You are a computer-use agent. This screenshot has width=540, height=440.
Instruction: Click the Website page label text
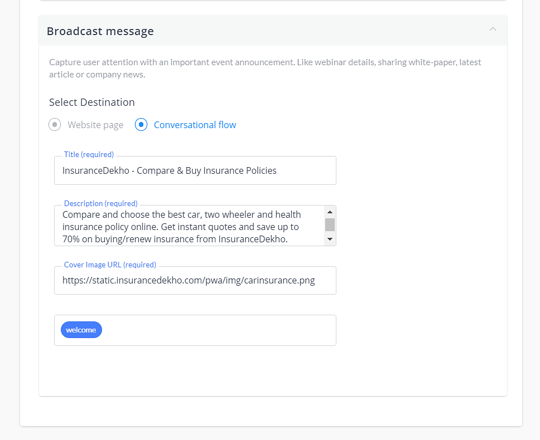95,125
